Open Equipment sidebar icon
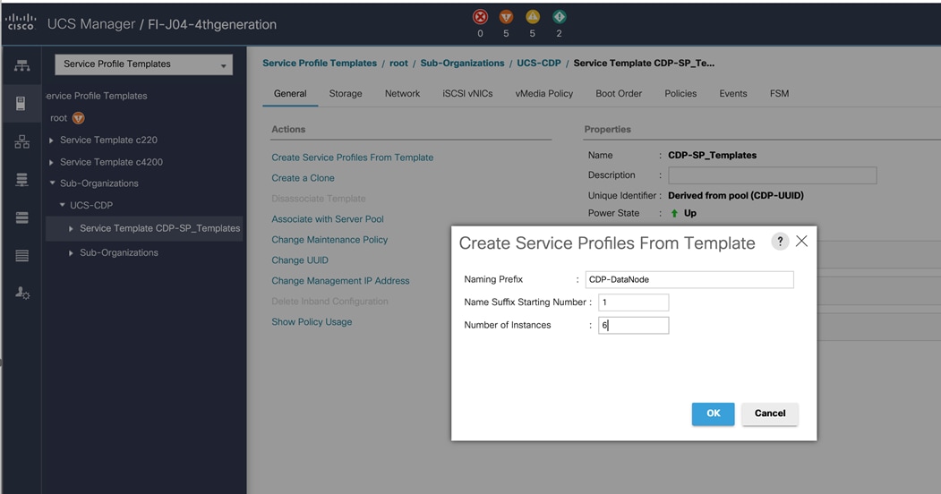The width and height of the screenshot is (941, 494). [22, 65]
